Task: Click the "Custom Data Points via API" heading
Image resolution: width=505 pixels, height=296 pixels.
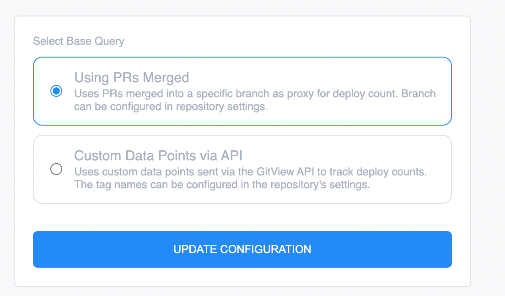Action: 158,156
